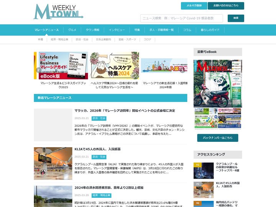Select the 芸能・スポーツ sub-navigation tab
The height and width of the screenshot is (207, 276).
(x=127, y=39)
